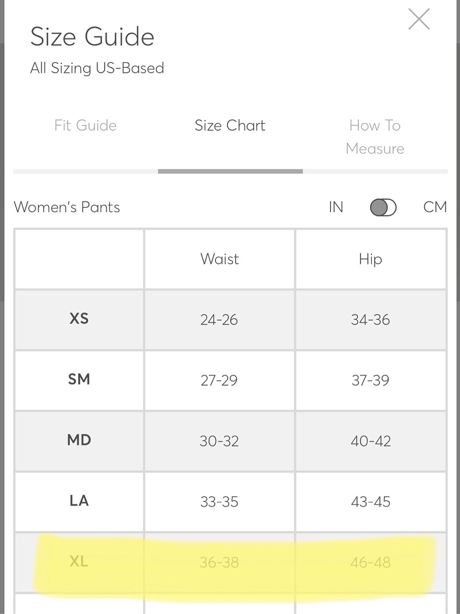Click the Hip column header
The width and height of the screenshot is (460, 614).
point(370,259)
